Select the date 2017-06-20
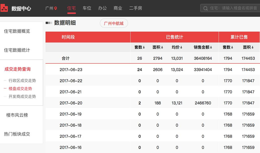This screenshot has height=153, width=260. click(x=71, y=103)
